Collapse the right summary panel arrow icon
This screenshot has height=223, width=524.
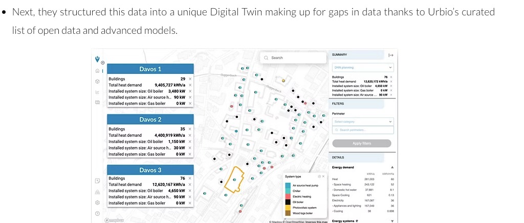point(391,55)
